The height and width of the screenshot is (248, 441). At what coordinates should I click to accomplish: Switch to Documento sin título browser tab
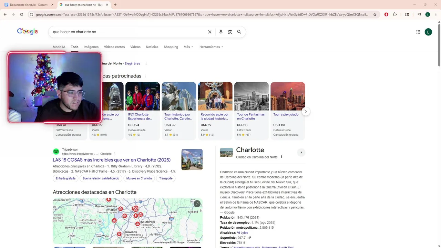[x=29, y=5]
